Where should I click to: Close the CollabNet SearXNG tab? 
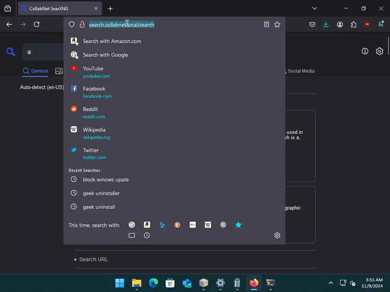pyautogui.click(x=96, y=8)
